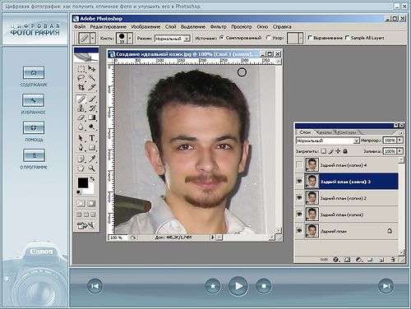Expand the brush preset picker arrow
This screenshot has width=411, height=309.
tap(130, 38)
